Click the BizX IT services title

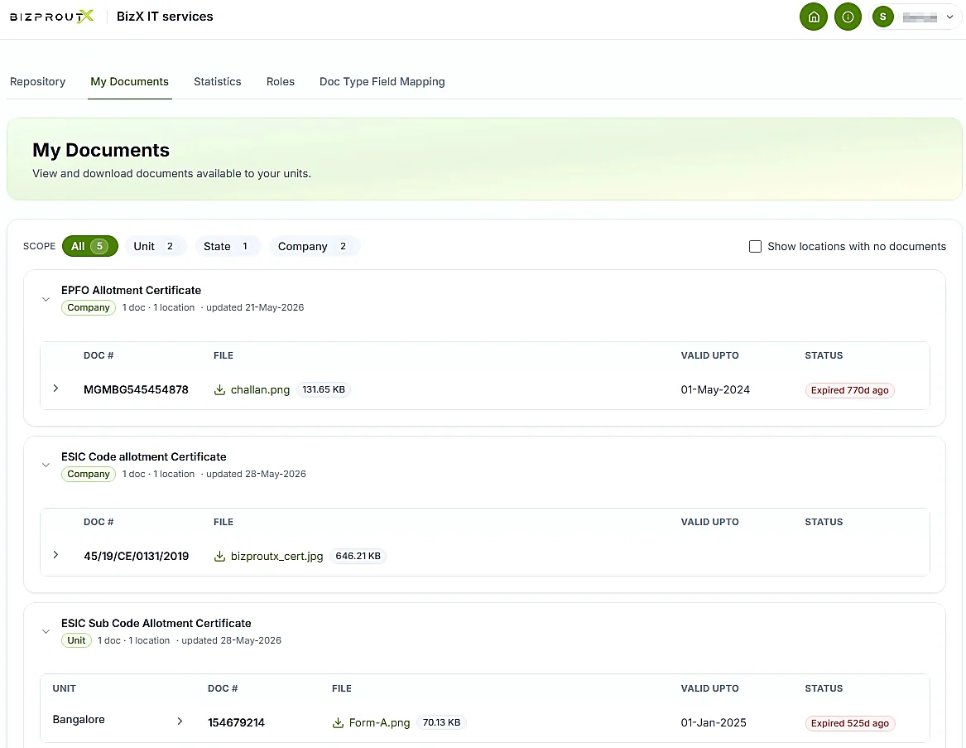click(x=165, y=17)
